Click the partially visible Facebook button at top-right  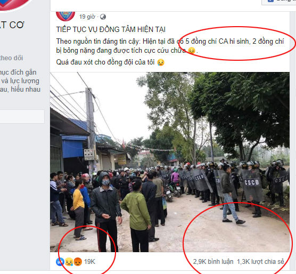coord(278,2)
